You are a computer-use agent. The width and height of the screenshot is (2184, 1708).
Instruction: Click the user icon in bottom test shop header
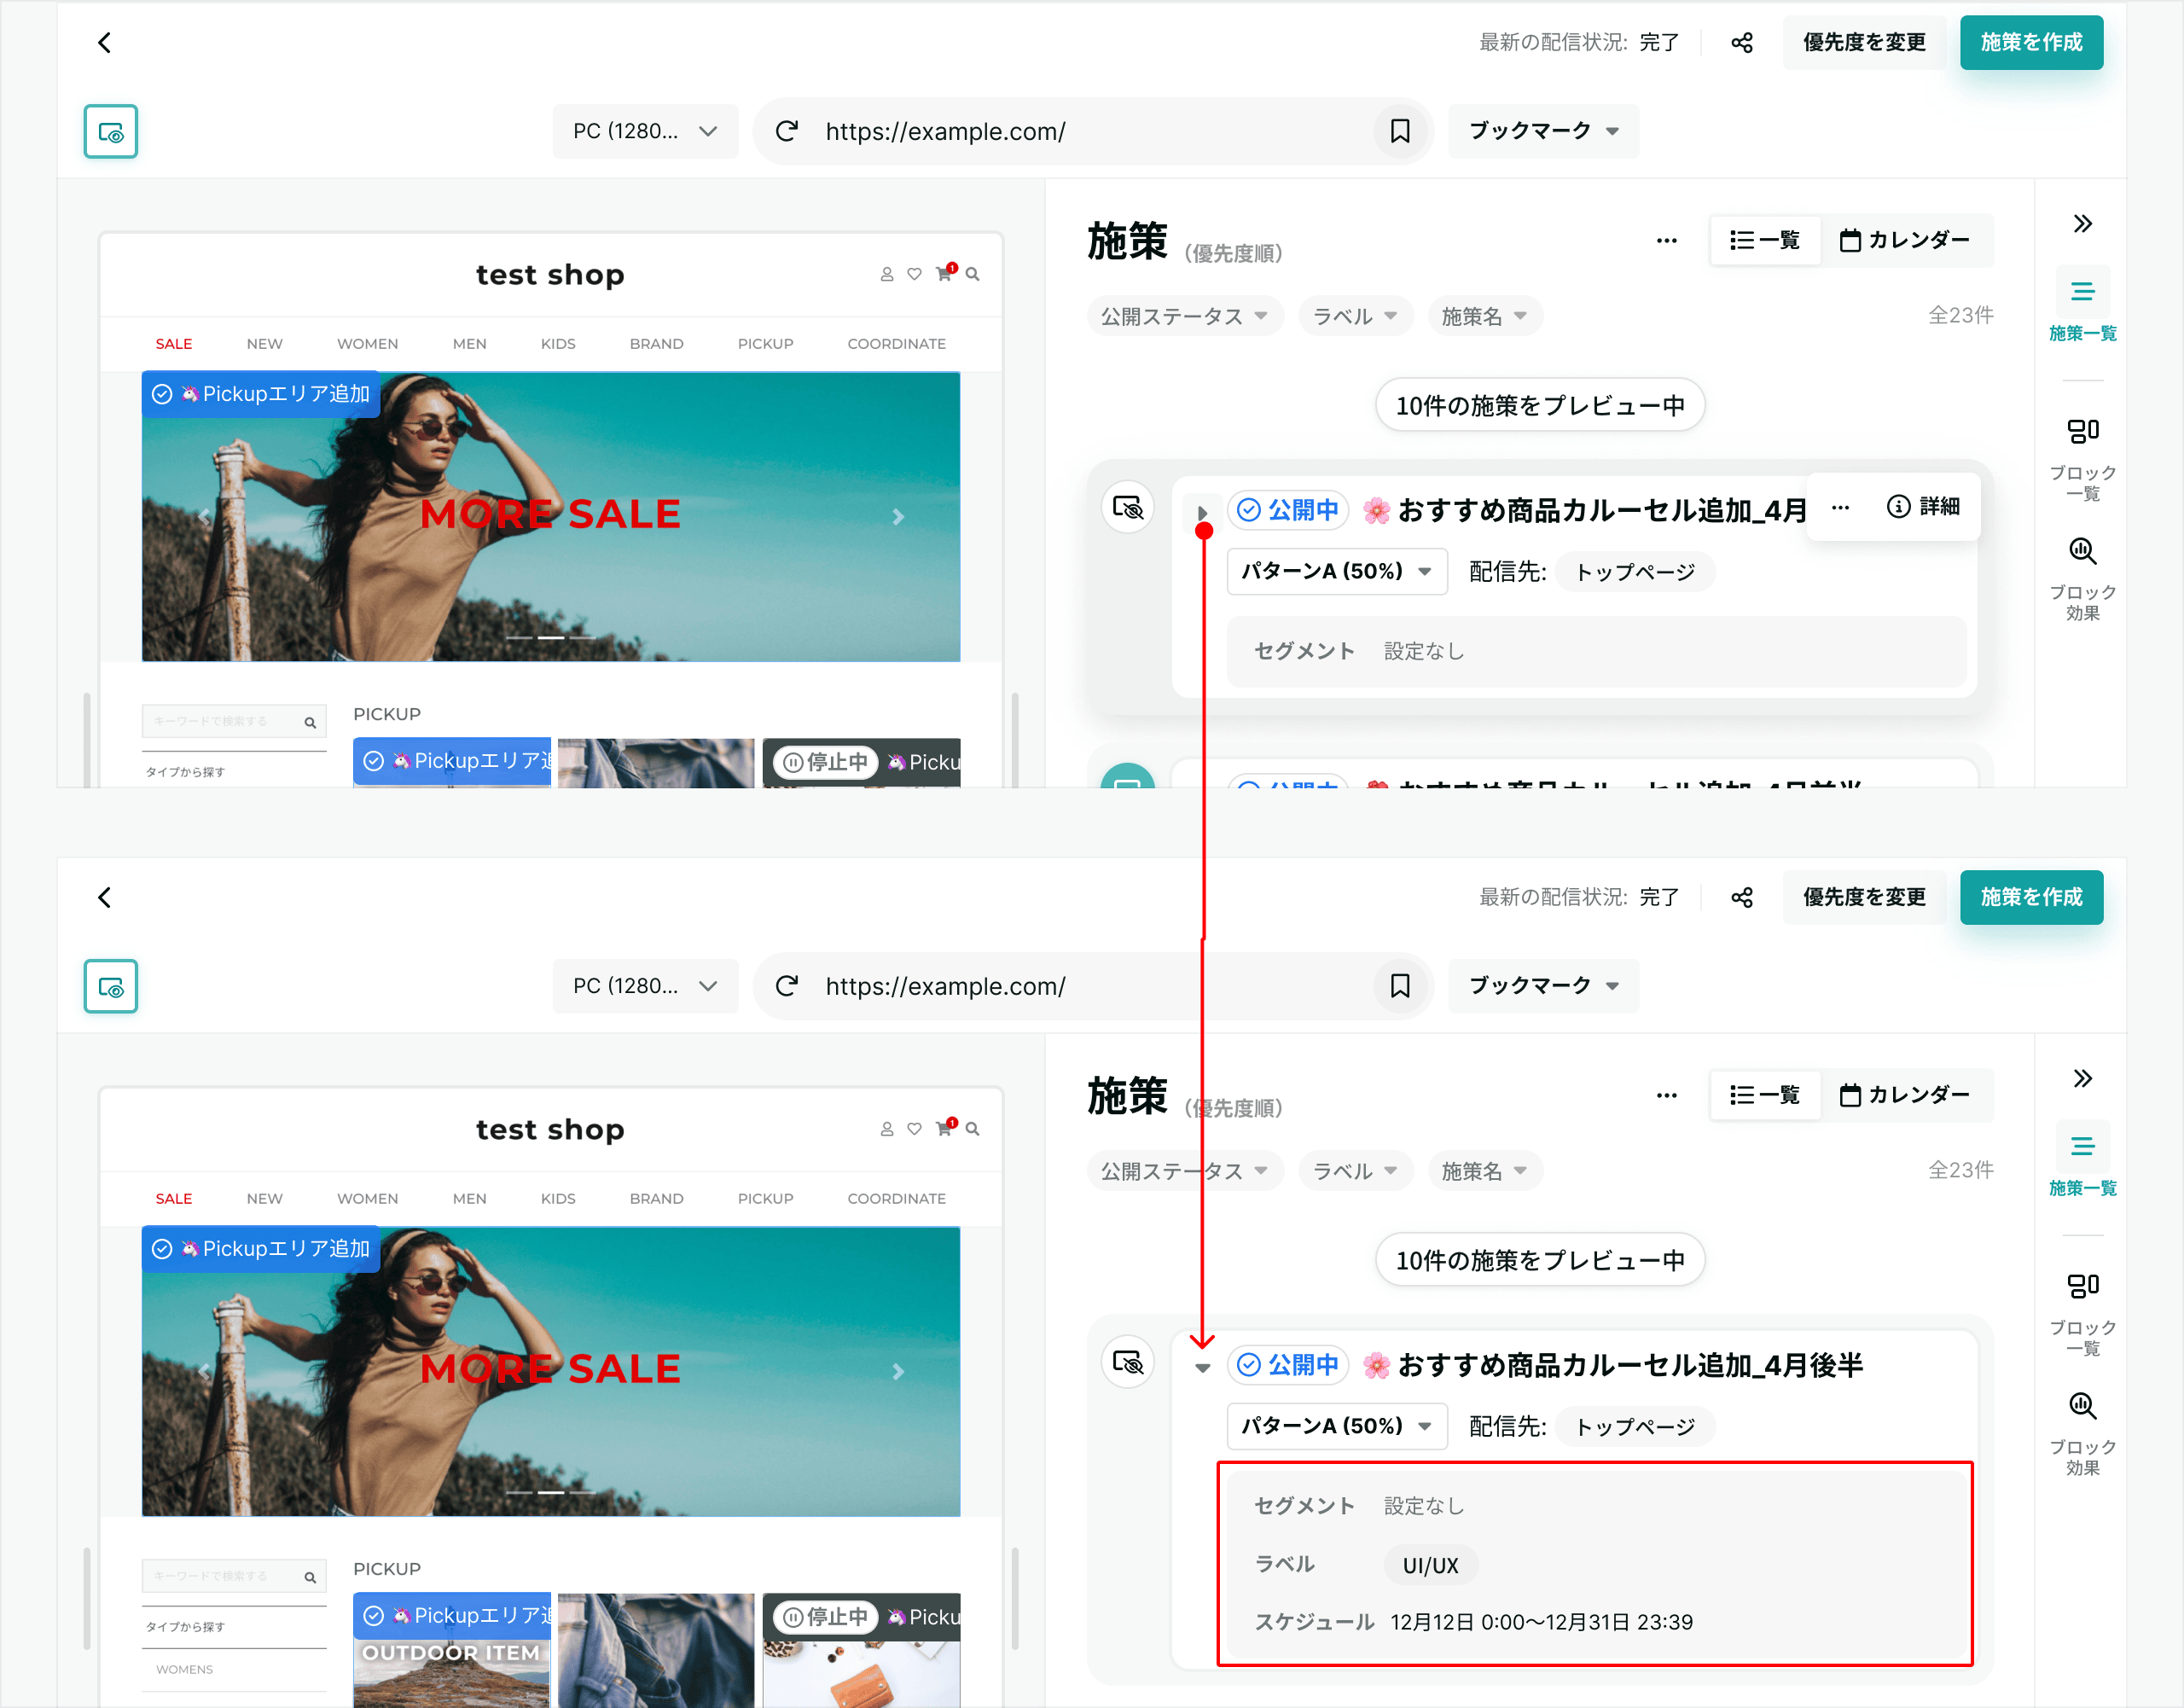coord(887,1129)
